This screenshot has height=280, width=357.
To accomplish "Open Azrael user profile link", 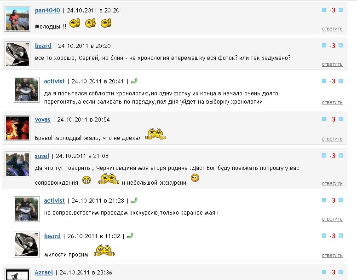I will point(44,273).
